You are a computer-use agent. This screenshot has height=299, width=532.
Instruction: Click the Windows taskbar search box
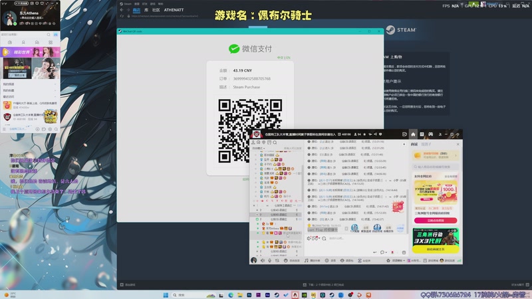point(194,295)
